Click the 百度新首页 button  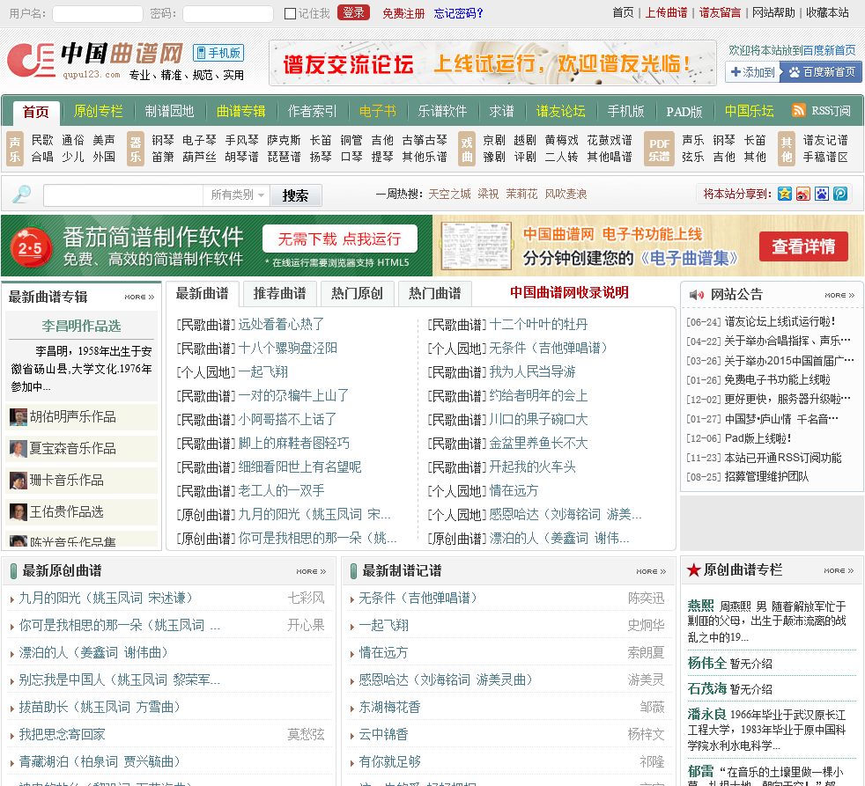tap(822, 72)
